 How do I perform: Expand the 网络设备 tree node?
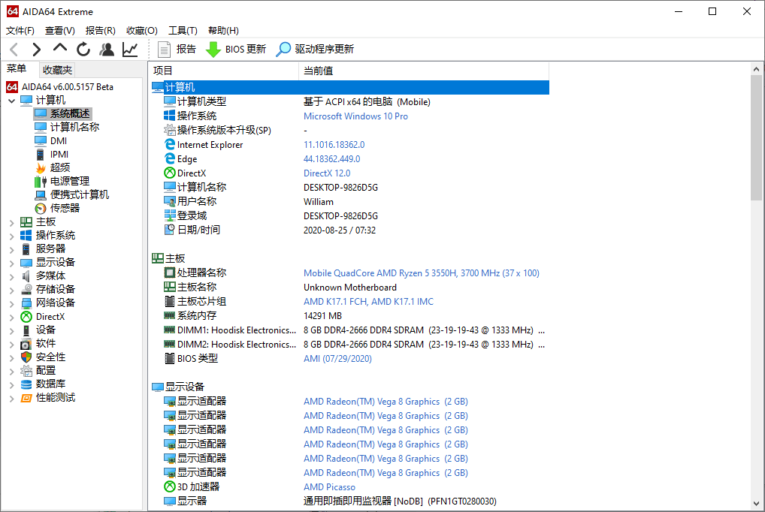pyautogui.click(x=12, y=304)
